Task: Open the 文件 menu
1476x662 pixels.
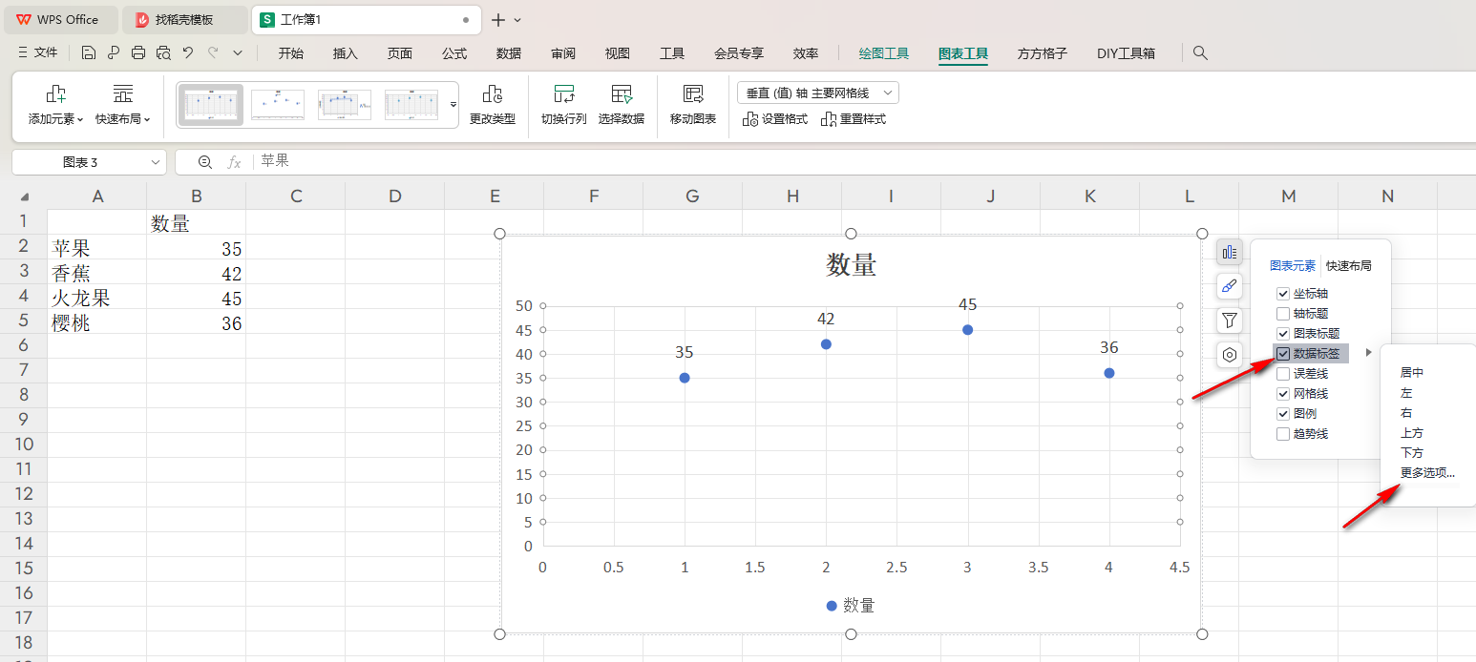Action: 38,53
